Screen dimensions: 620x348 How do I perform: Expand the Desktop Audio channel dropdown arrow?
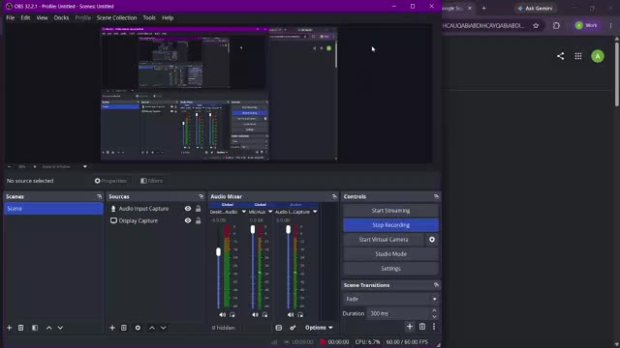(243, 212)
